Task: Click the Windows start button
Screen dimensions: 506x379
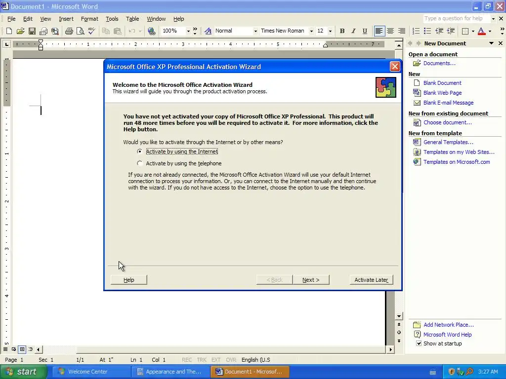Action: tap(23, 372)
